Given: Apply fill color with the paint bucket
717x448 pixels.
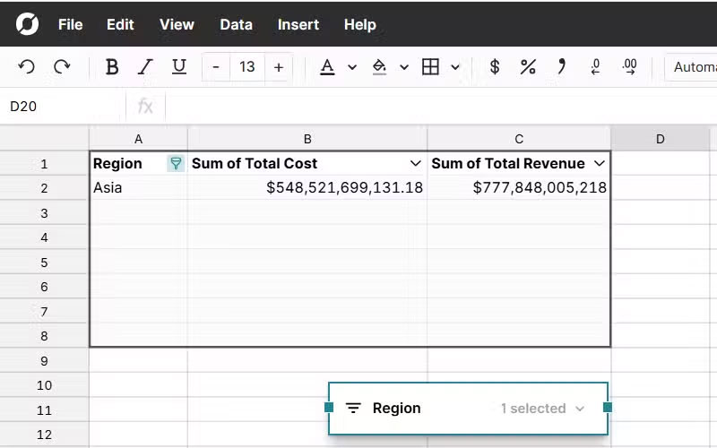Looking at the screenshot, I should [379, 67].
